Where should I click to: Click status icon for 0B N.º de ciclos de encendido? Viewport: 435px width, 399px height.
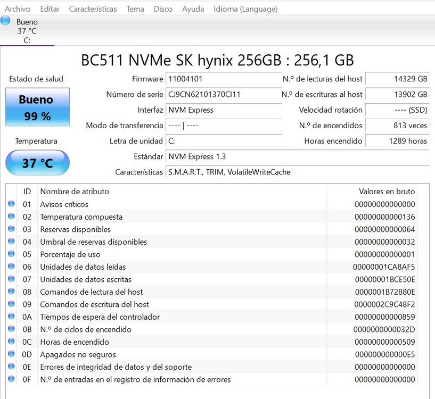click(x=11, y=329)
